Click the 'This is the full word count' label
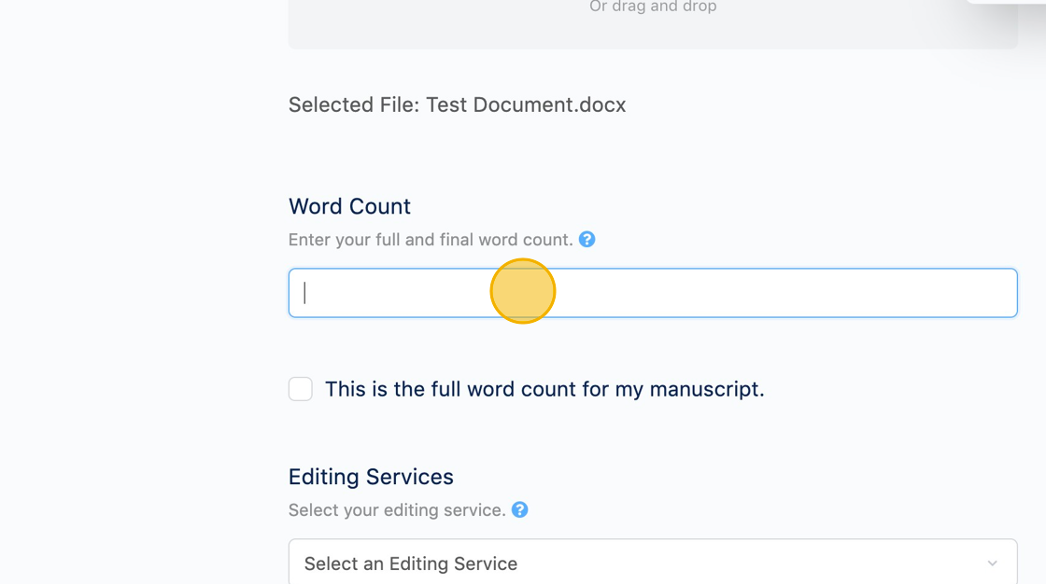 pyautogui.click(x=544, y=389)
